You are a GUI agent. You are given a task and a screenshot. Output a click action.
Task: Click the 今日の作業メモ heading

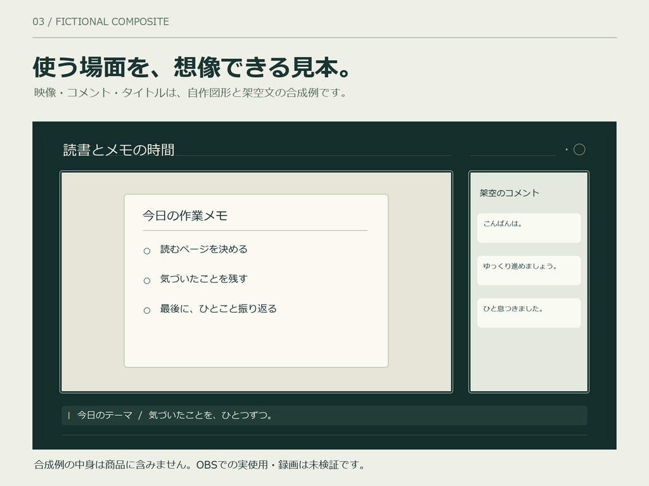pos(185,215)
